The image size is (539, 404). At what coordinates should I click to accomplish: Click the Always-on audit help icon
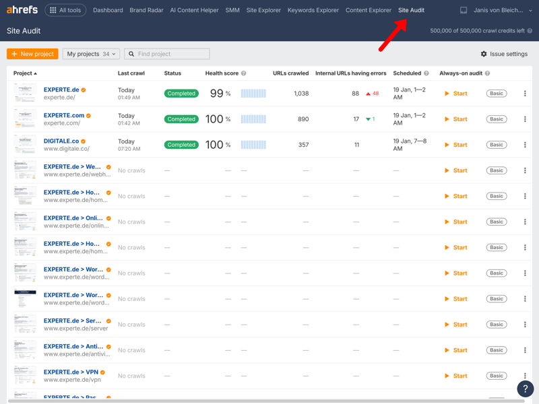[x=487, y=73]
